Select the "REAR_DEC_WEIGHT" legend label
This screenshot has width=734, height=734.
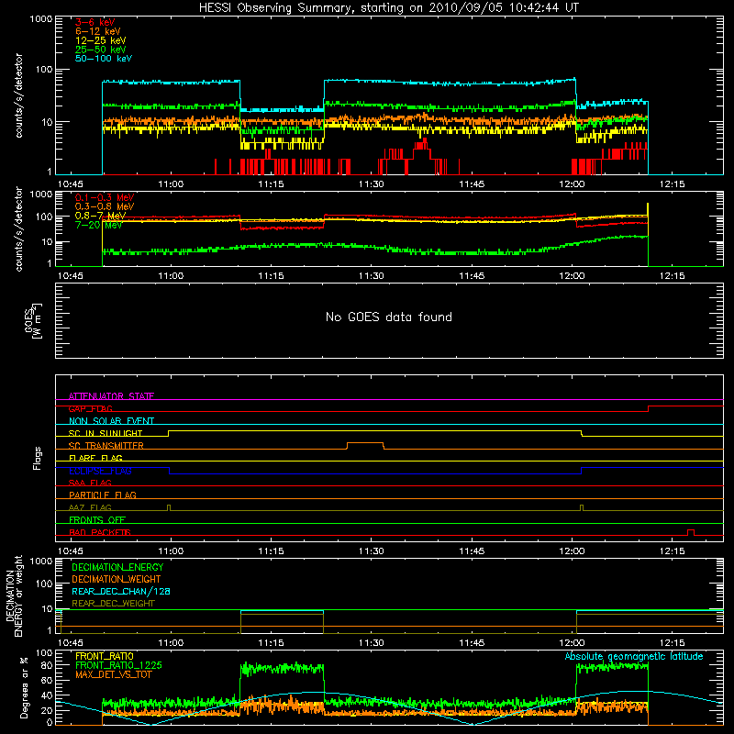tap(113, 604)
